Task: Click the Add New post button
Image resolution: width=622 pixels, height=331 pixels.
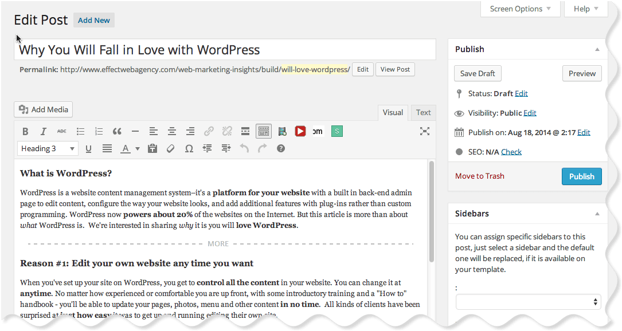Action: point(93,20)
